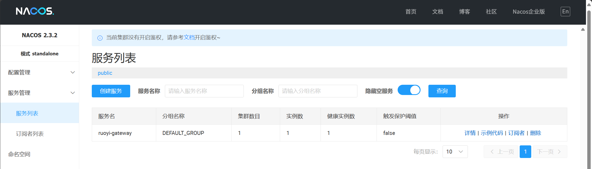Image resolution: width=592 pixels, height=169 pixels.
Task: Expand the 配置管理 menu chevron
Action: tap(73, 72)
